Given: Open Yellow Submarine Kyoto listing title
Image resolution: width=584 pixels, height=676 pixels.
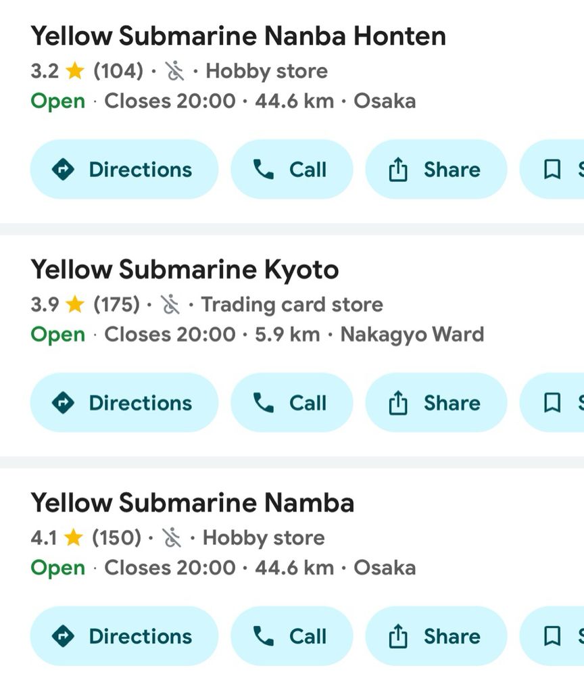Looking at the screenshot, I should pos(185,270).
